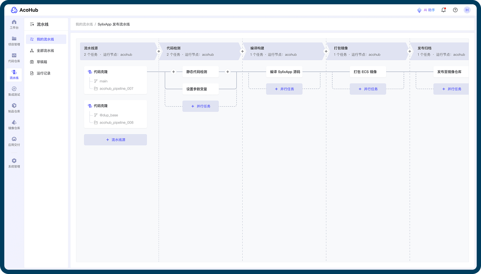Click the AcoHub logo icon

click(x=14, y=10)
